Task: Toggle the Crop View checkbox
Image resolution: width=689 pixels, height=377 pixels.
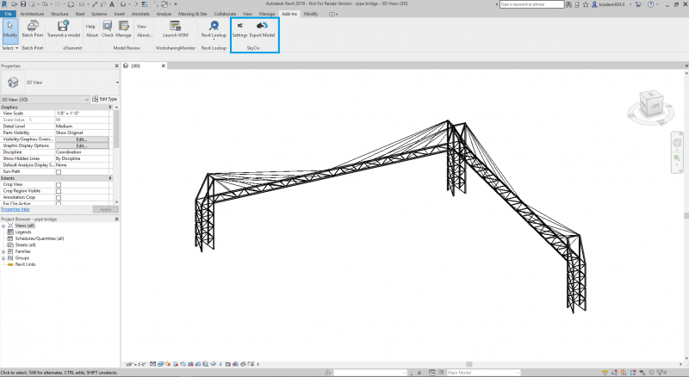Action: coord(59,185)
